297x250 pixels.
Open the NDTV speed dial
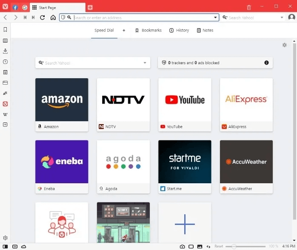tap(123, 105)
